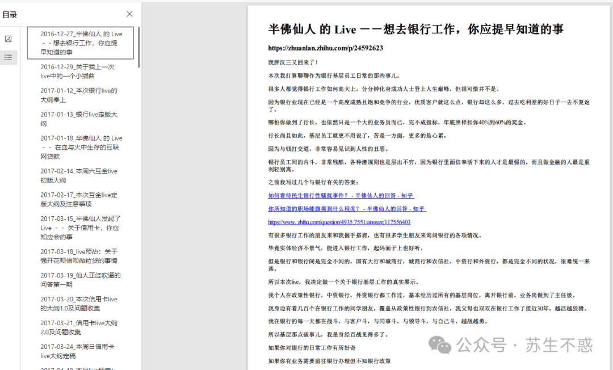Close the 目录 sidebar panel
613x370 pixels.
(129, 14)
